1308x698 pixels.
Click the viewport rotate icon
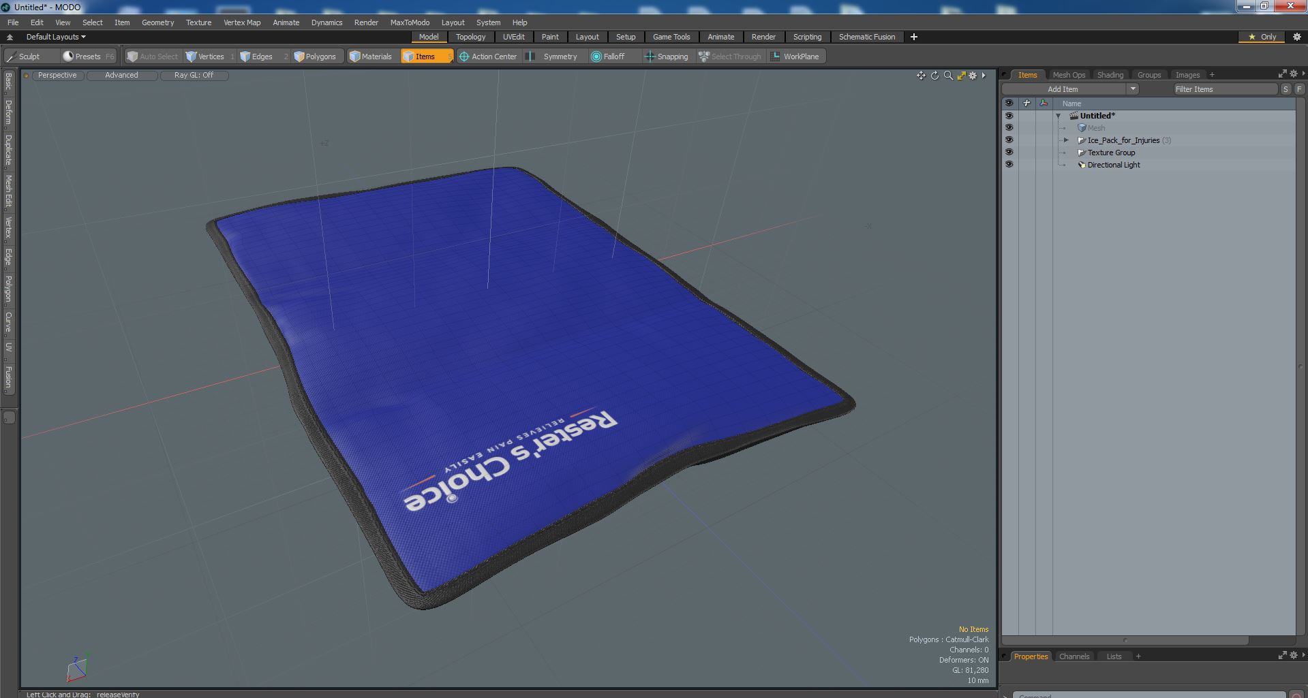[x=934, y=76]
